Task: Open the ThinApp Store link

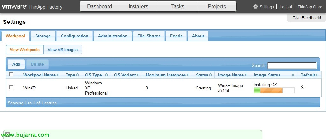Action: (x=309, y=7)
